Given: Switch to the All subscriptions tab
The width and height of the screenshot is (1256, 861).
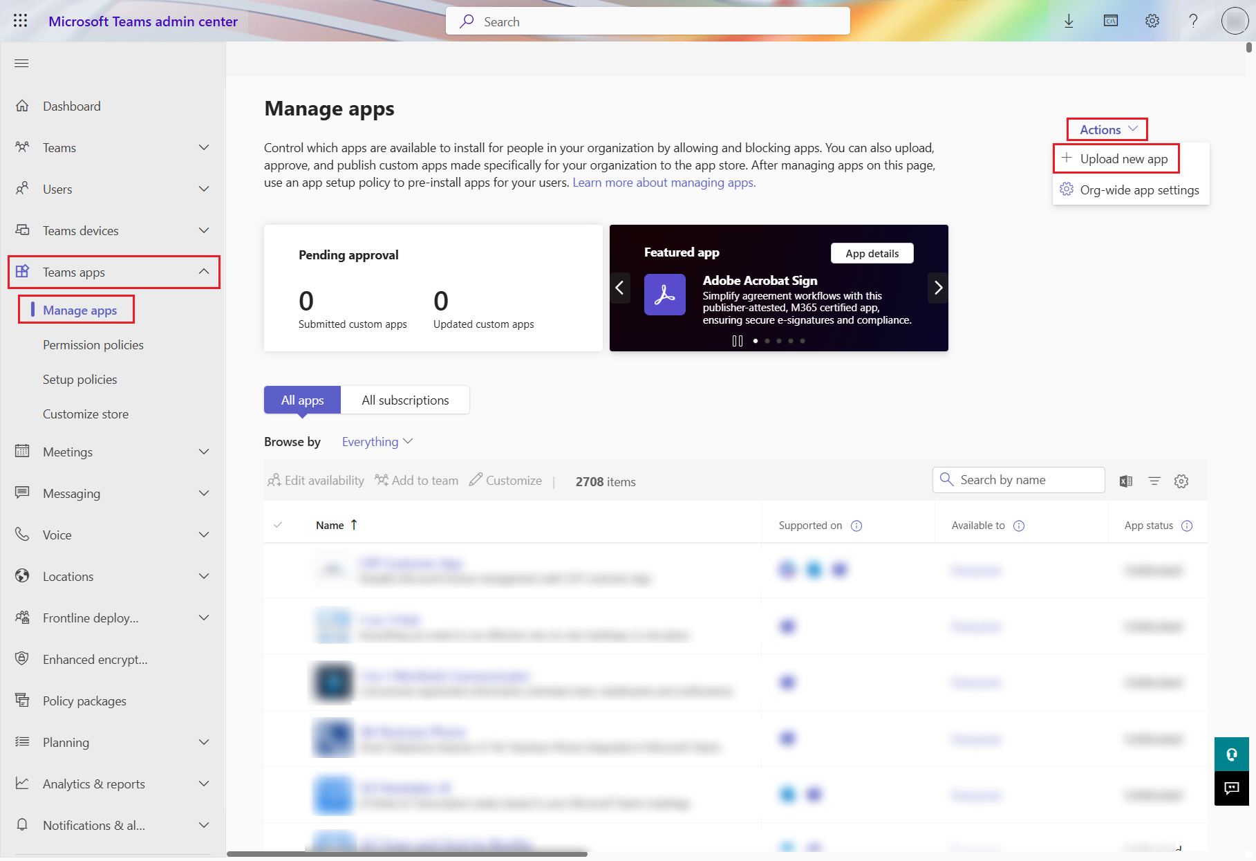Looking at the screenshot, I should (x=405, y=400).
